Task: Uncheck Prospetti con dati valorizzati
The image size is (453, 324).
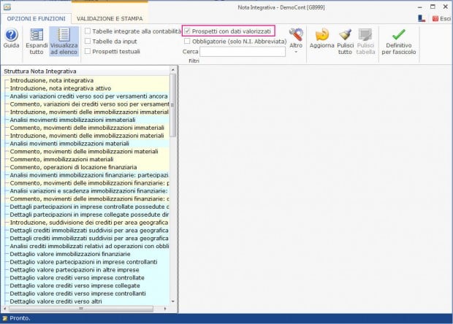Action: click(188, 31)
